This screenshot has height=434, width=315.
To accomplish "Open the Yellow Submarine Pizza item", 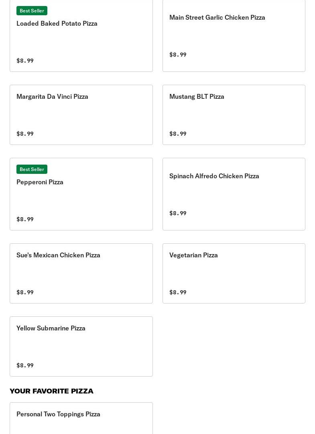I will pos(81,346).
